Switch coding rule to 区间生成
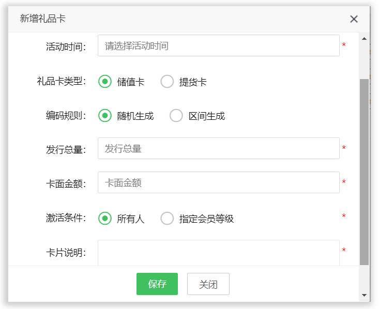Image resolution: width=379 pixels, height=309 pixels. click(176, 116)
